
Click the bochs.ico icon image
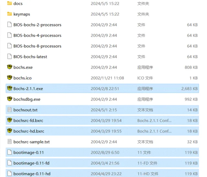click(x=9, y=78)
